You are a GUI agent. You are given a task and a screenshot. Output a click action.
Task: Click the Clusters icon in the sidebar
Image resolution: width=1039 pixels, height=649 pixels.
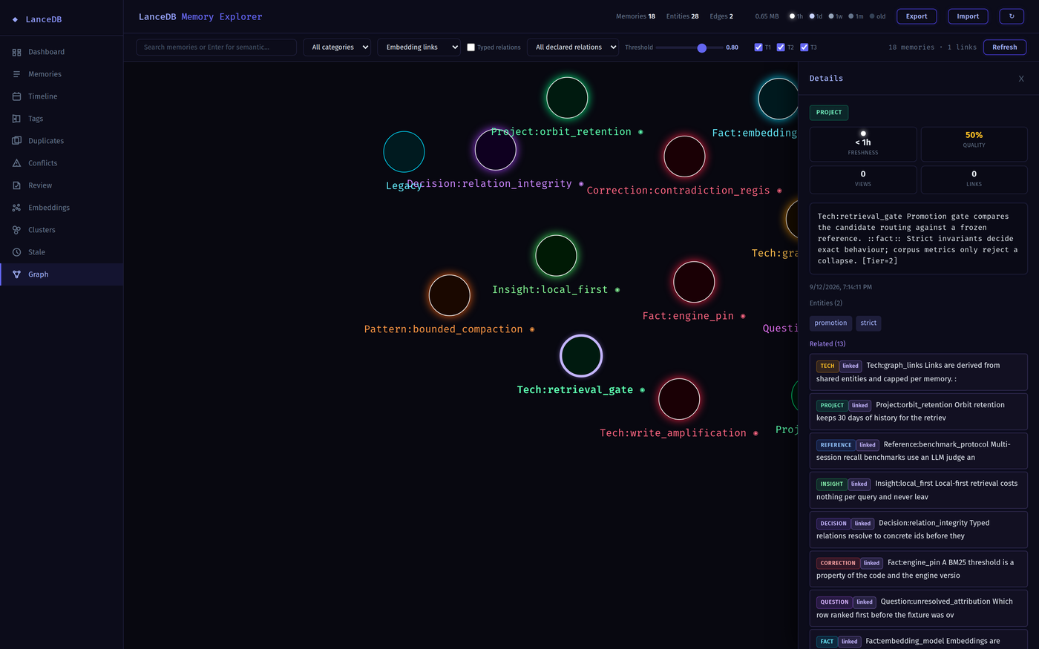[x=16, y=230]
